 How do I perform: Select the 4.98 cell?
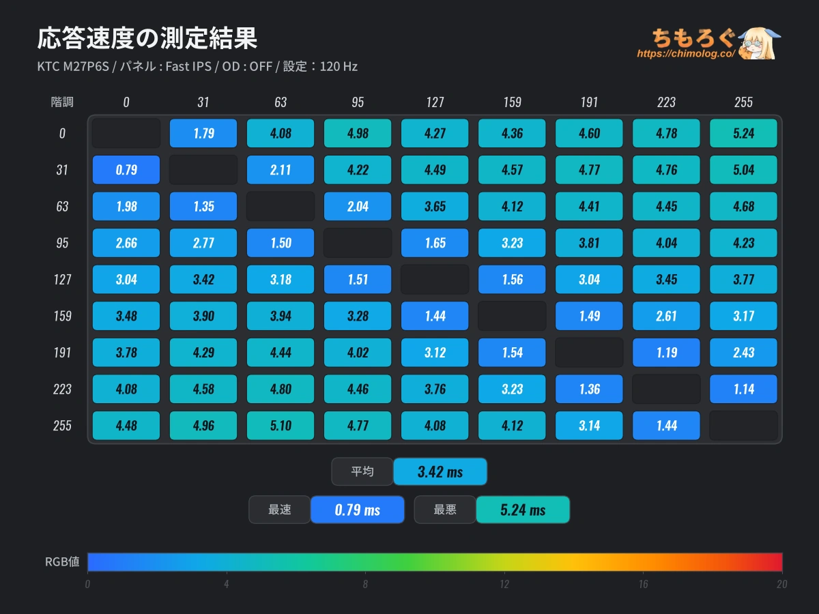point(358,133)
